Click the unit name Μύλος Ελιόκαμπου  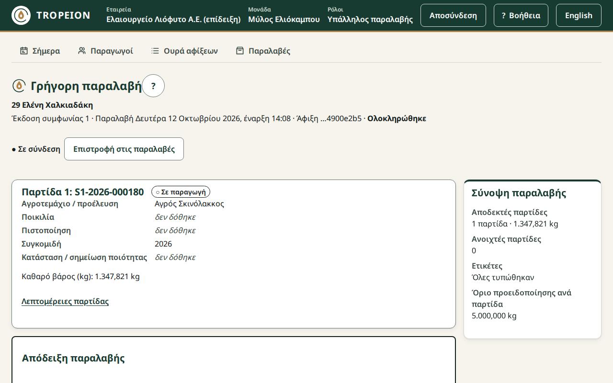click(x=284, y=19)
